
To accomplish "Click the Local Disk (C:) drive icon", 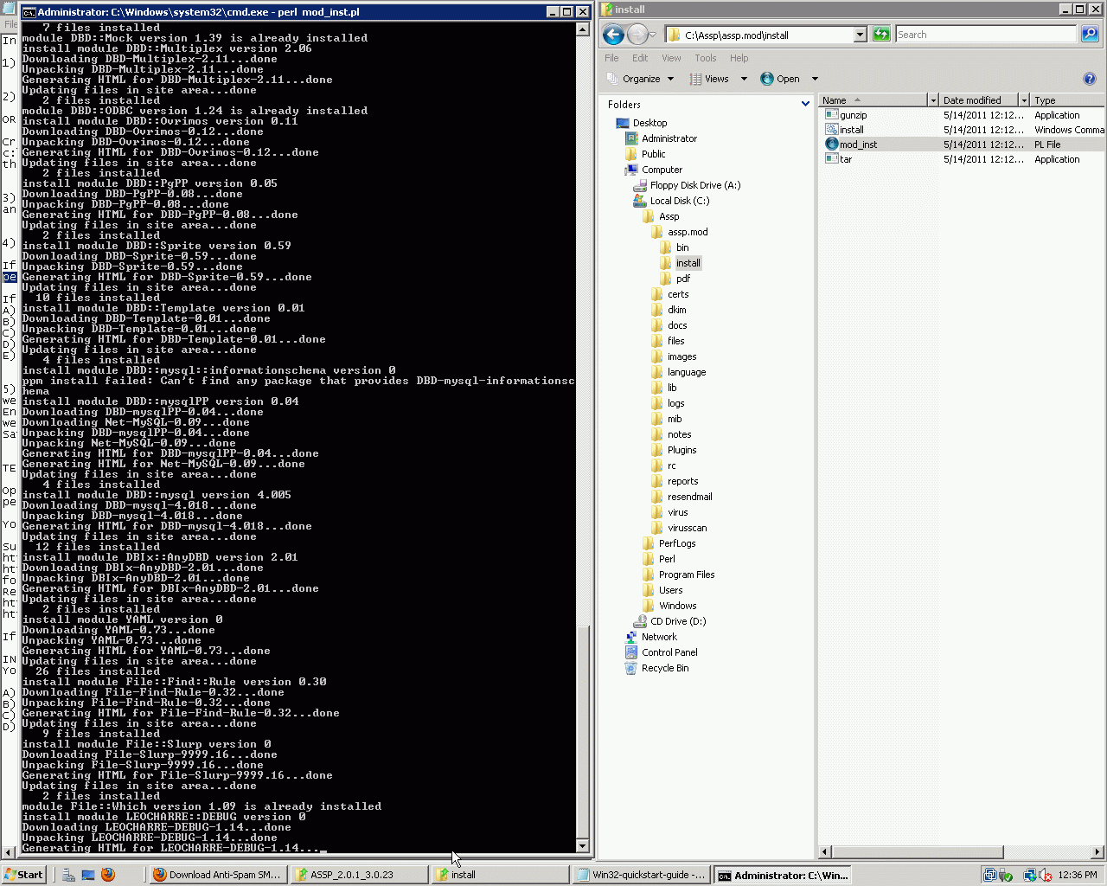I will tap(640, 201).
